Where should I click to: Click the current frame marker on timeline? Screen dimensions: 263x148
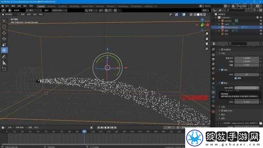(84, 131)
